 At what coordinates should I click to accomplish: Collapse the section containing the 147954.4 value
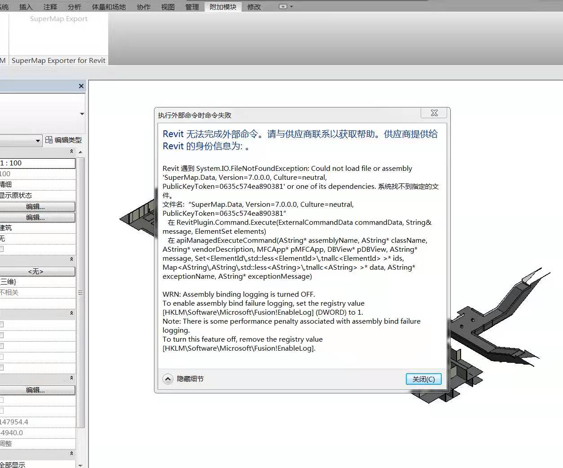coord(71,378)
